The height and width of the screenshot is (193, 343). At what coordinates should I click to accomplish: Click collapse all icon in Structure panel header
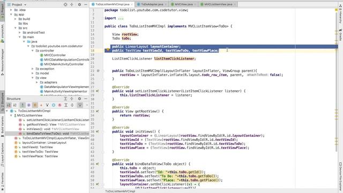72,99
